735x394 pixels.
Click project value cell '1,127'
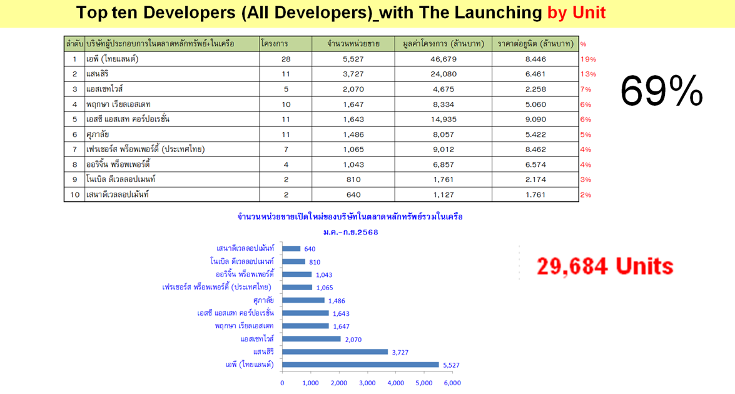click(443, 194)
